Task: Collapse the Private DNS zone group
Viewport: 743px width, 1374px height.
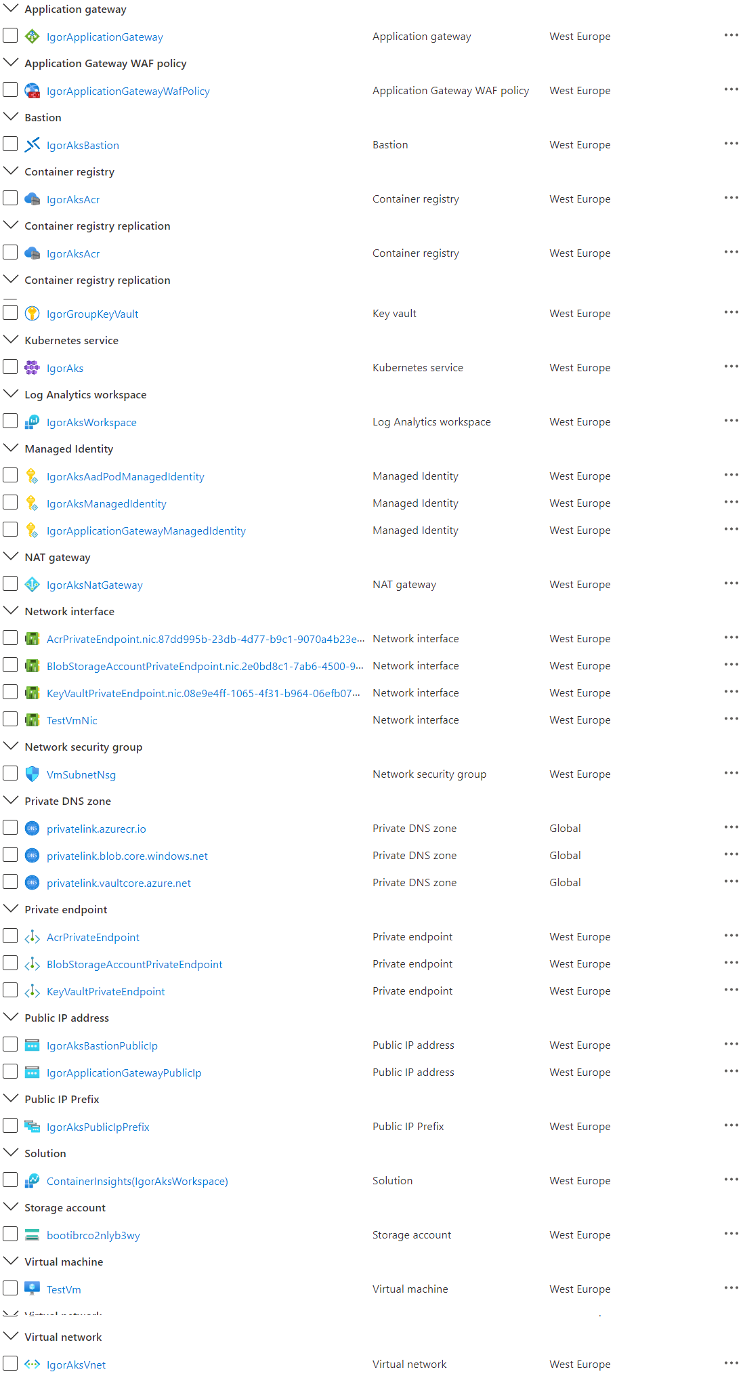Action: (11, 800)
